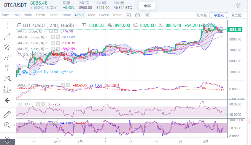Image resolution: width=251 pixels, height=145 pixels.
Task: Open dropdown arrow for RSI (14)
Action: tap(32, 104)
